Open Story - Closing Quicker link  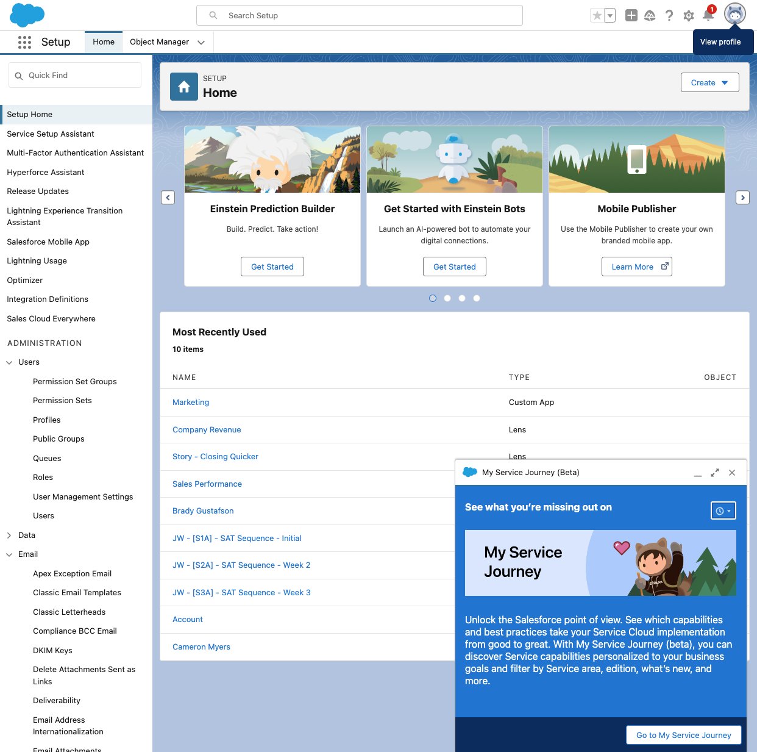[x=215, y=457]
